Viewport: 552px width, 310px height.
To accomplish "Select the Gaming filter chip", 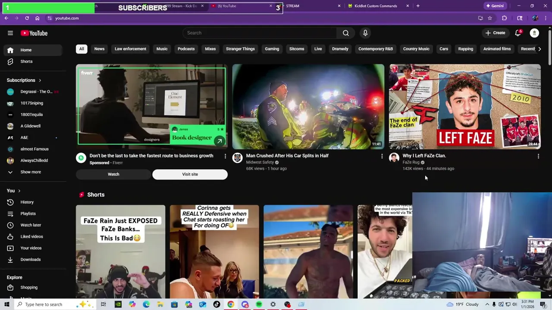I will point(272,49).
